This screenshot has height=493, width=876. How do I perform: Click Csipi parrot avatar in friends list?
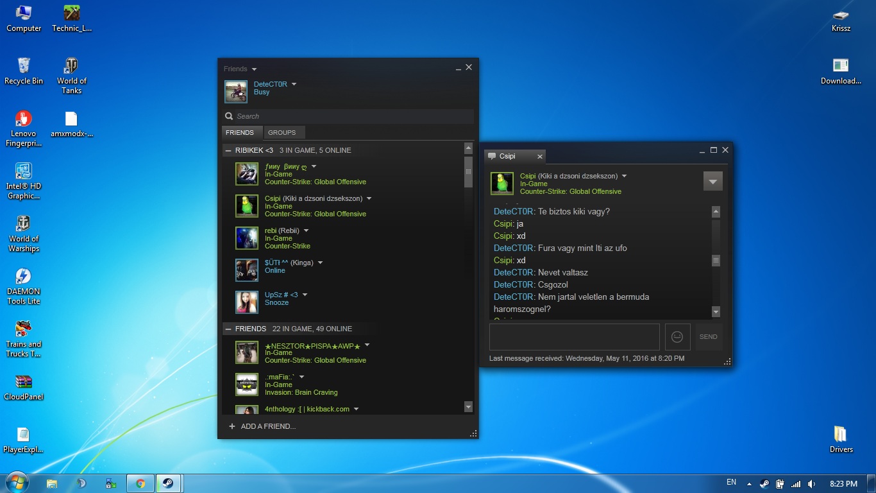(x=247, y=206)
